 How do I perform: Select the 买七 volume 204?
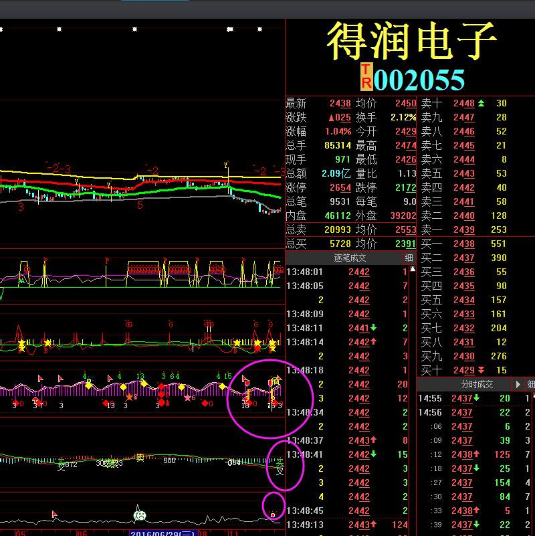[498, 328]
